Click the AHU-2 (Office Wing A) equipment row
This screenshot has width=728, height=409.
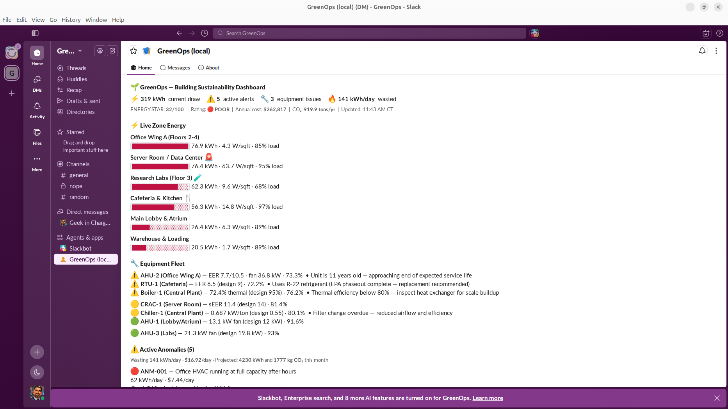pos(301,276)
